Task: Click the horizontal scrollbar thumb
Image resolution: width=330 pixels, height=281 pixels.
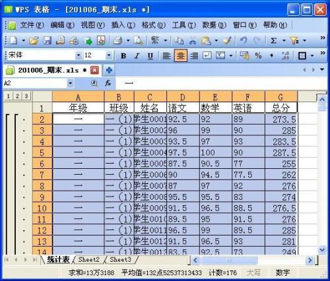Action: click(229, 261)
